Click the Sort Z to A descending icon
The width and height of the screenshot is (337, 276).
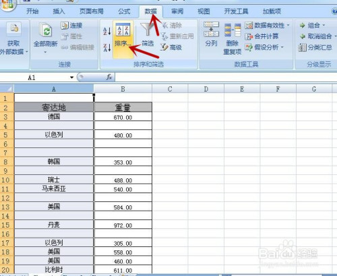pos(106,48)
